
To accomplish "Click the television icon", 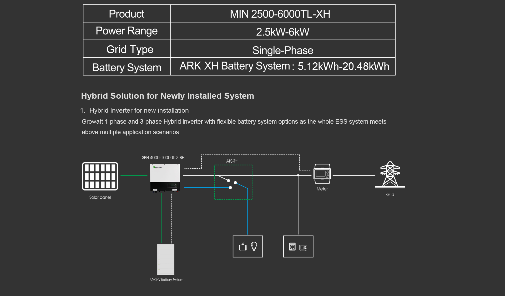I will pyautogui.click(x=243, y=247).
